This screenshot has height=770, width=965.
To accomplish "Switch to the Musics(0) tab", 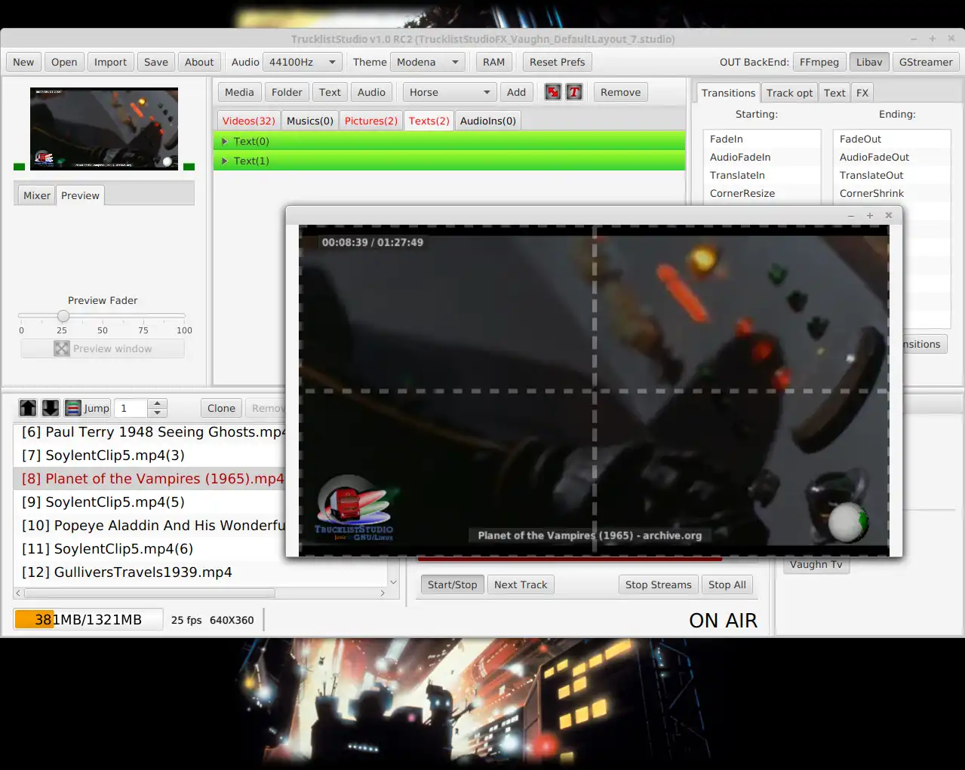I will [x=310, y=121].
